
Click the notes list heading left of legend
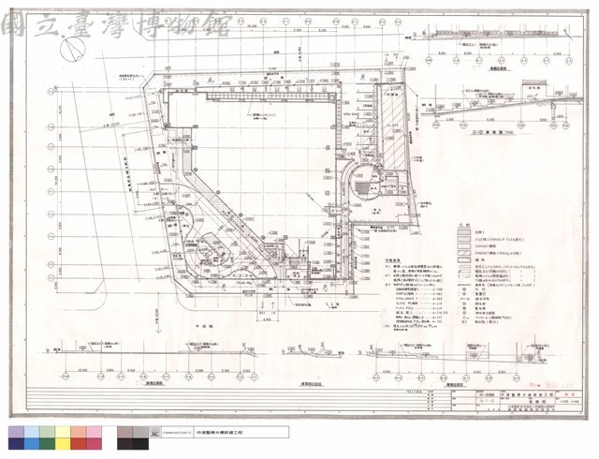point(393,259)
